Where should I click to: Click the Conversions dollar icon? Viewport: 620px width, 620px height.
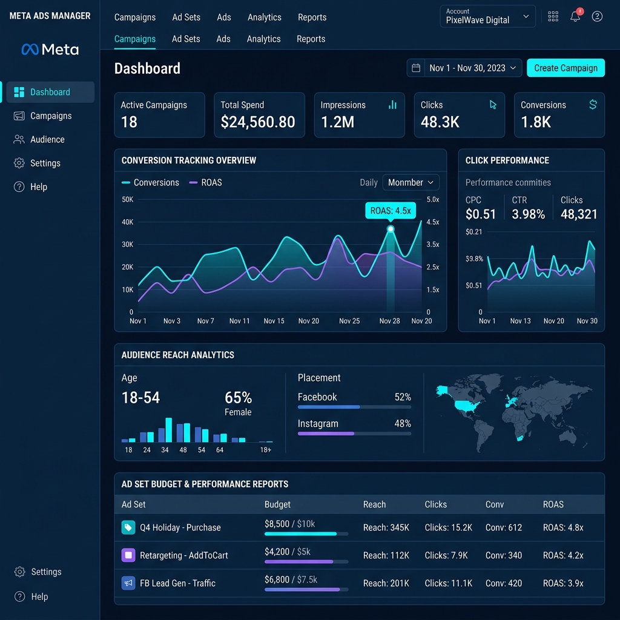tap(593, 104)
